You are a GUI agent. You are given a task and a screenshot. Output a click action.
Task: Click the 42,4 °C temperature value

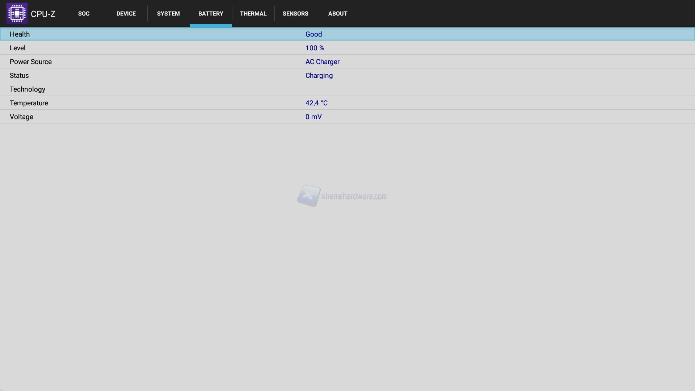coord(316,103)
